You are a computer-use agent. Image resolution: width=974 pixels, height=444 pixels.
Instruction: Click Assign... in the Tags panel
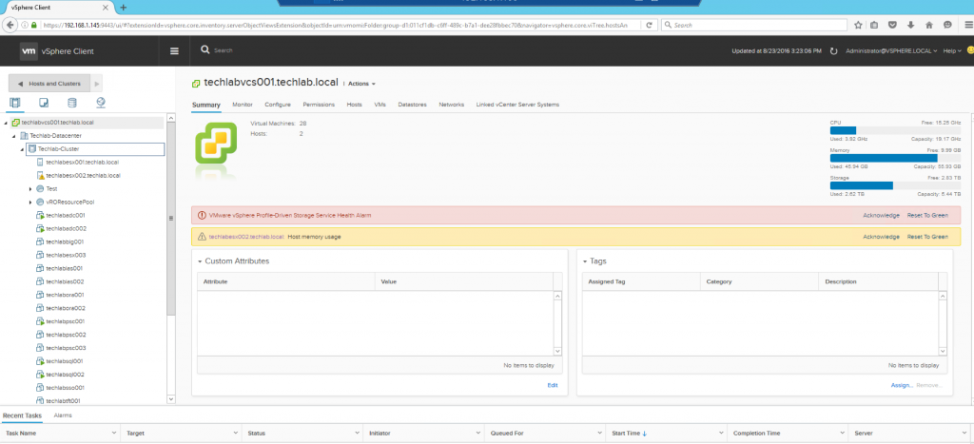point(902,385)
